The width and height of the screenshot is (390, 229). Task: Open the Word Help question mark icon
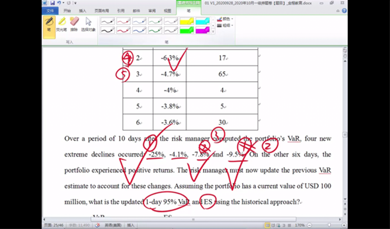point(344,11)
